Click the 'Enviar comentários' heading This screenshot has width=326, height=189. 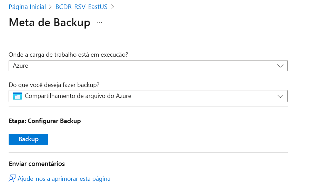tap(37, 164)
